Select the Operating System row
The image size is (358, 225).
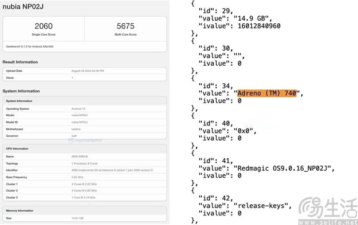pyautogui.click(x=85, y=109)
